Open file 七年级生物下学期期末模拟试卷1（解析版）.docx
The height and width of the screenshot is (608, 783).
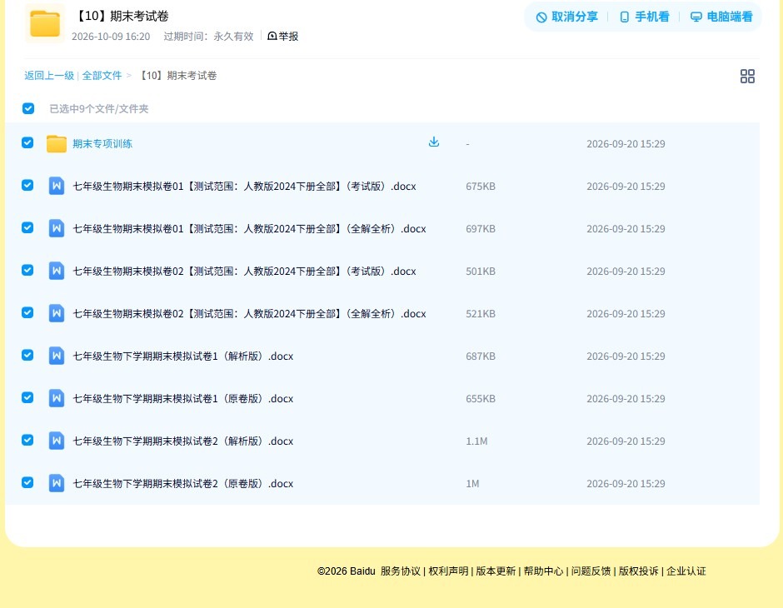[182, 356]
